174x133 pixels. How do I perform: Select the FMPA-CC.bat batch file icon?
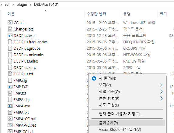10,119
